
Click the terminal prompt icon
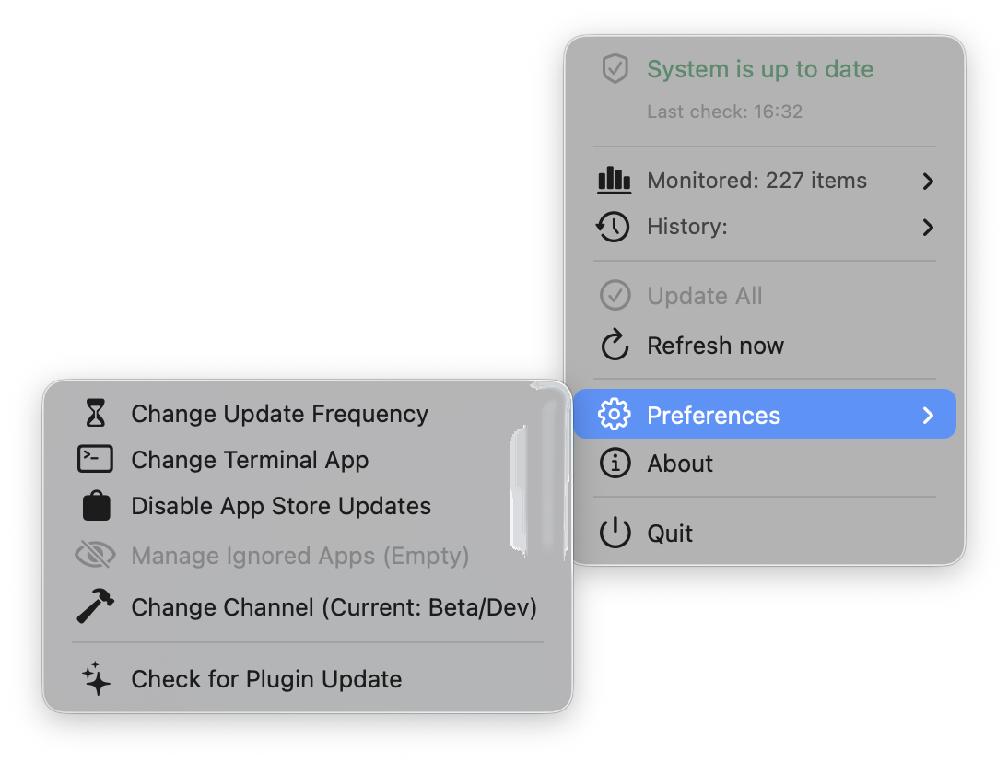(x=96, y=460)
